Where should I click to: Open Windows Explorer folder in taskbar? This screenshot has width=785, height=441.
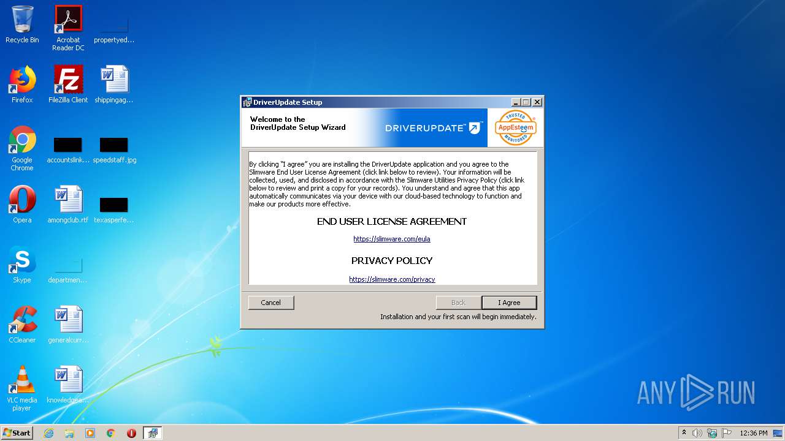point(69,433)
